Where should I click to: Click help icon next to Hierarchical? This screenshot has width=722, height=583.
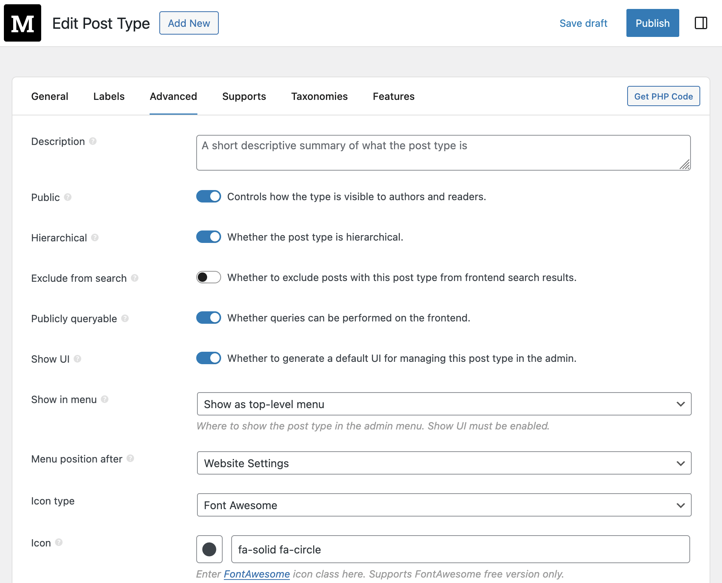pyautogui.click(x=95, y=237)
